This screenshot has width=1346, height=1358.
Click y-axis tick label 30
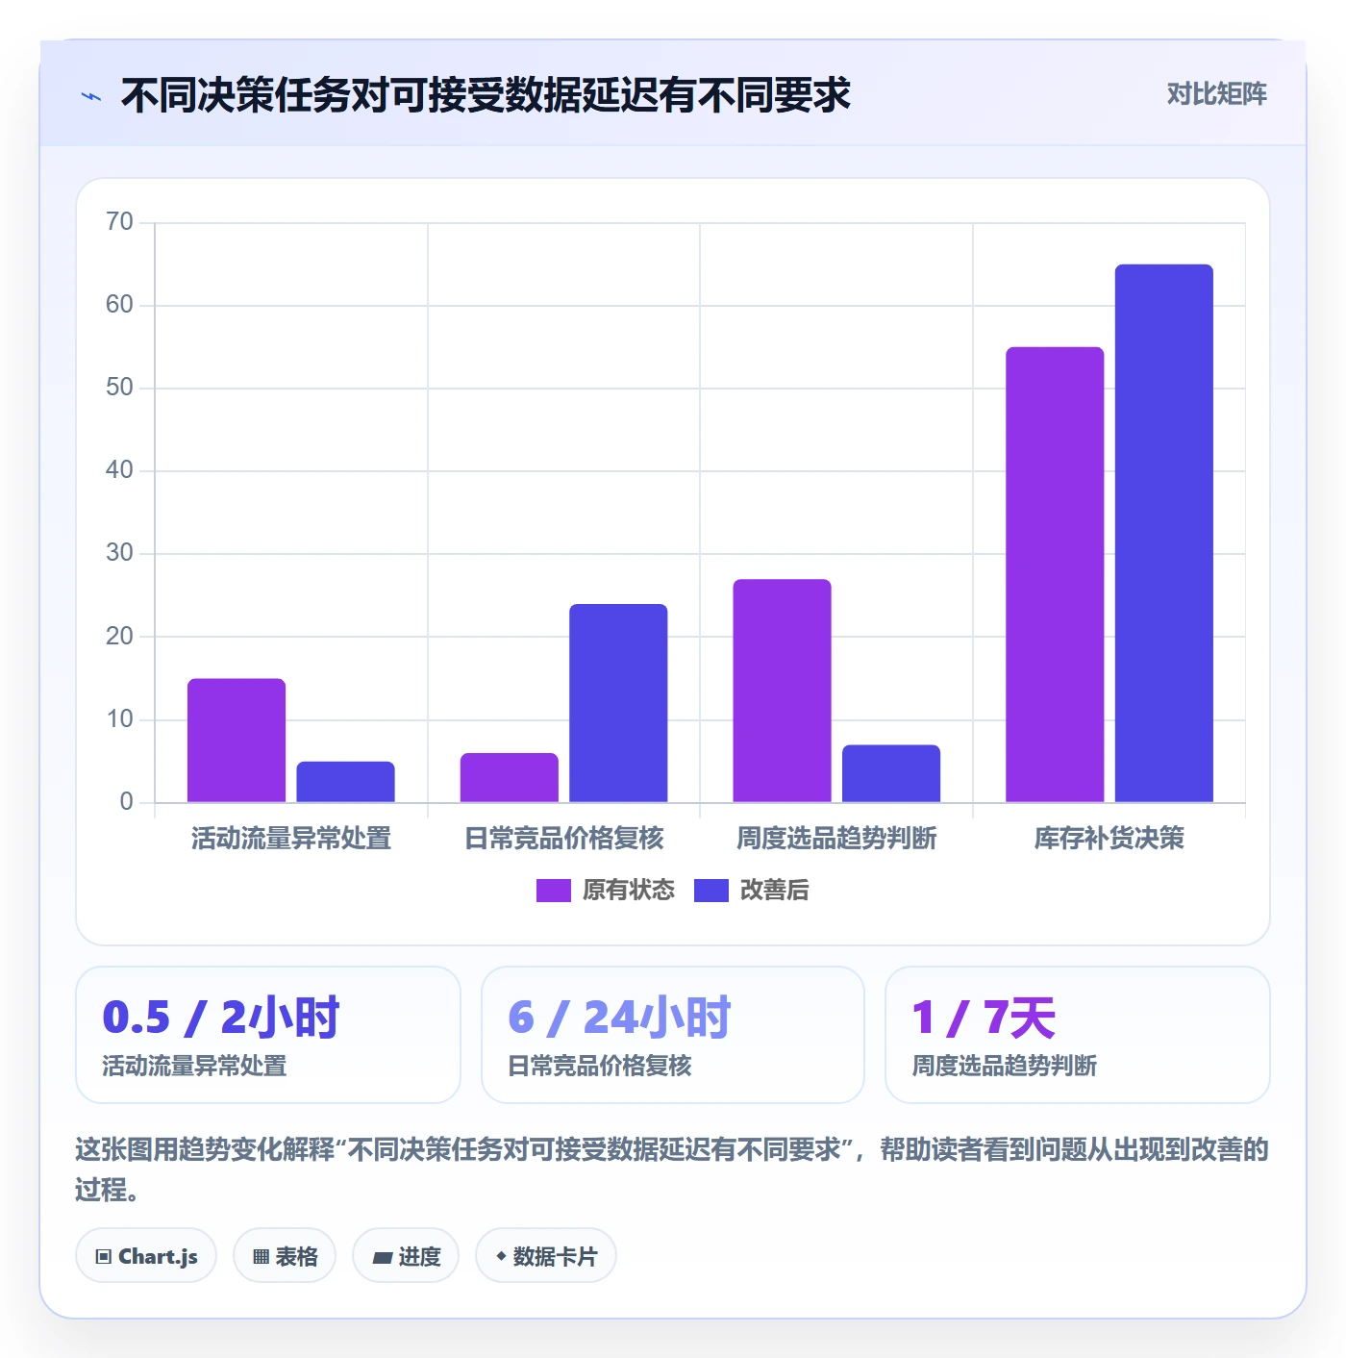tap(120, 553)
